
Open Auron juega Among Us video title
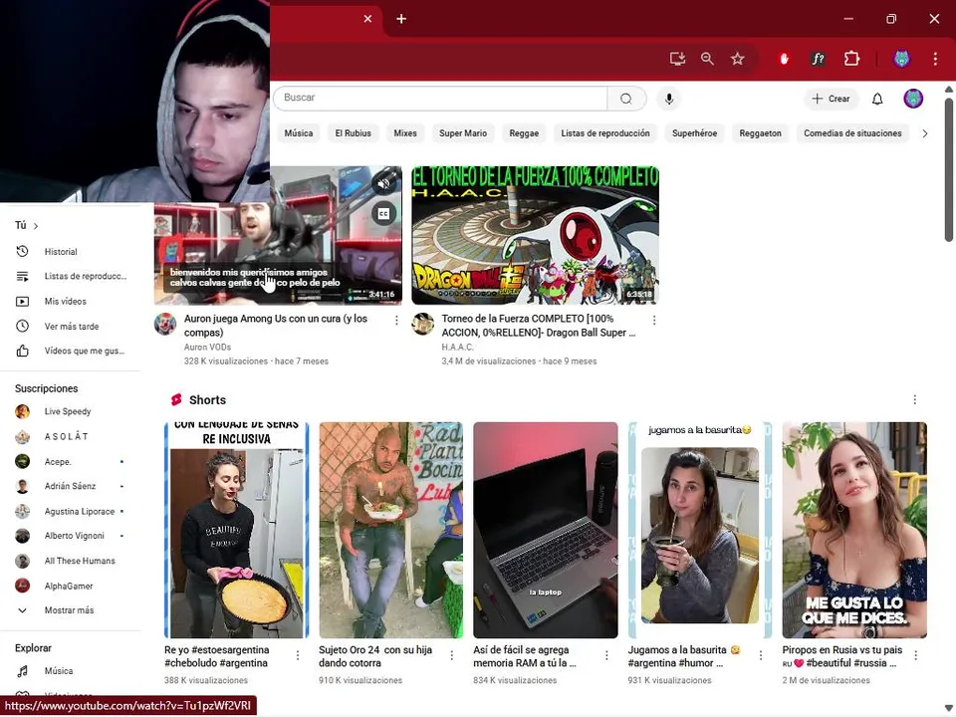point(276,326)
